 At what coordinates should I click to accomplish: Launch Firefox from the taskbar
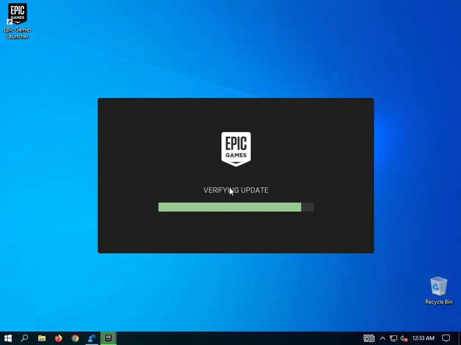(59, 338)
